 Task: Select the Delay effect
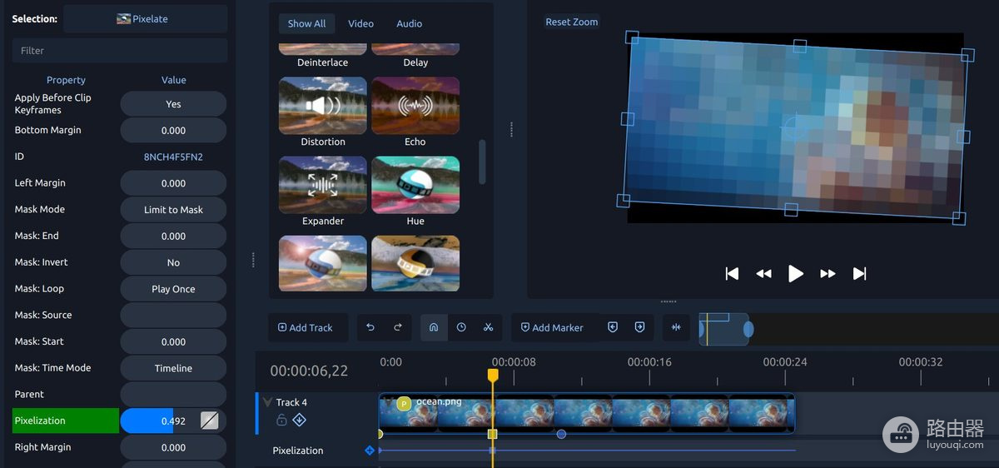(415, 56)
